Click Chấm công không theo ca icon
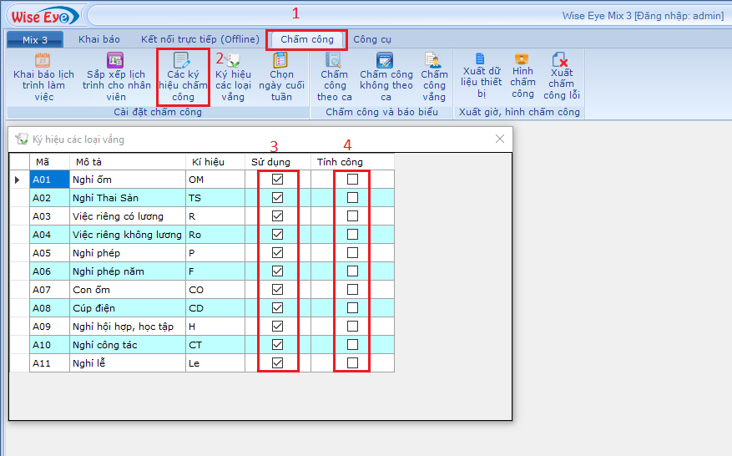 click(x=385, y=61)
